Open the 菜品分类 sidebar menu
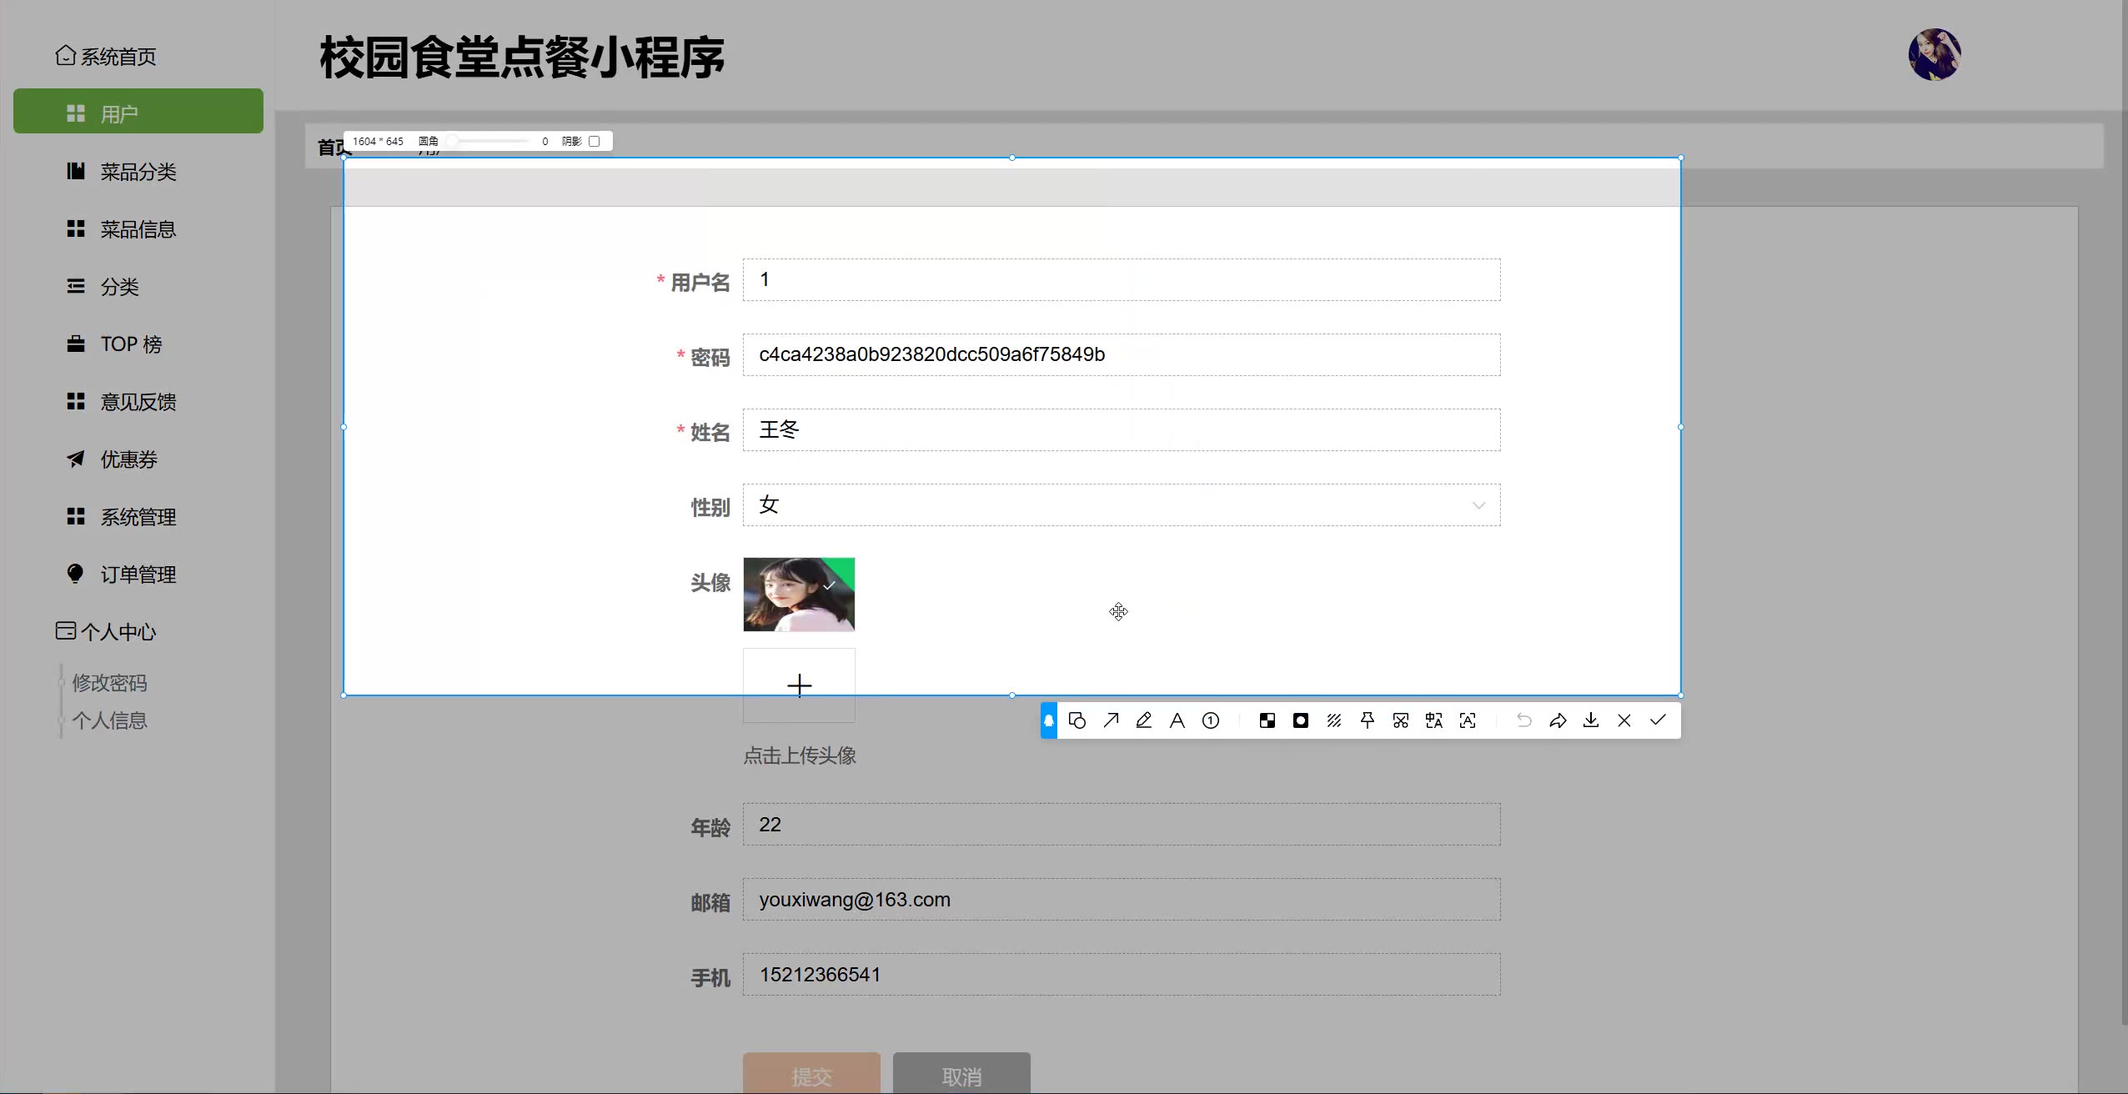The width and height of the screenshot is (2128, 1094). 138,172
